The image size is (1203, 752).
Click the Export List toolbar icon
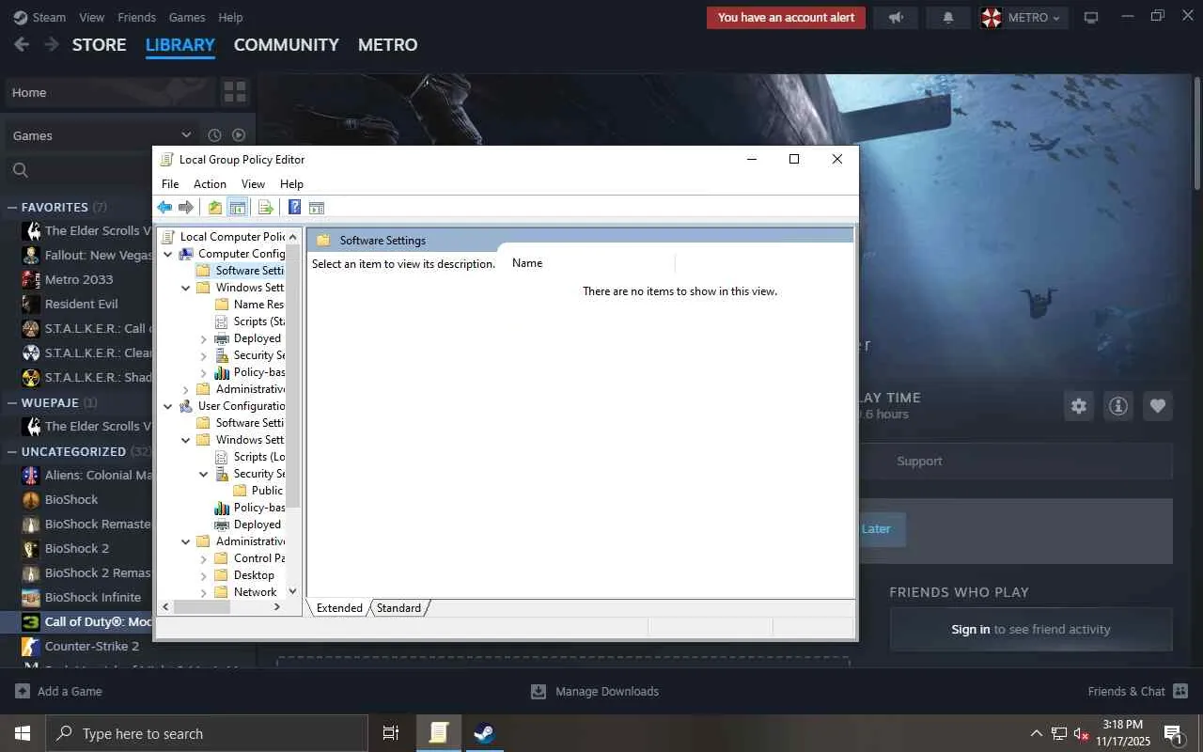tap(266, 208)
